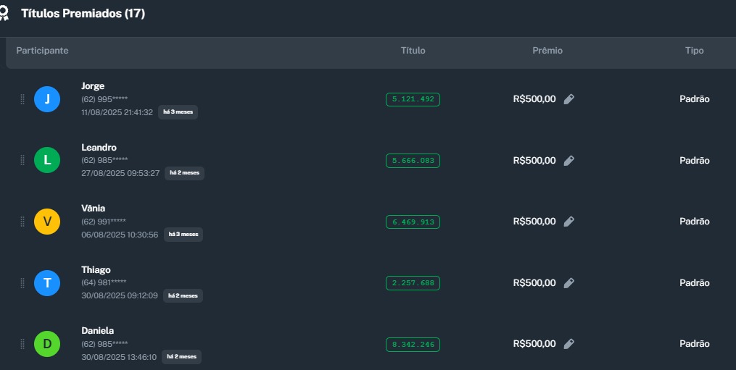Edit the prize for Jorge
736x370 pixels.
pyautogui.click(x=569, y=99)
